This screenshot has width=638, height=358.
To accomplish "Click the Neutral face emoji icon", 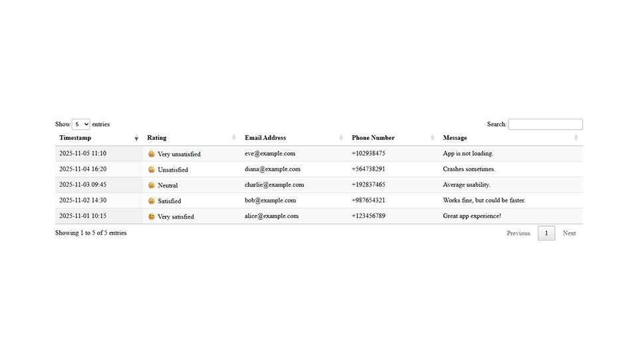I will tap(152, 186).
